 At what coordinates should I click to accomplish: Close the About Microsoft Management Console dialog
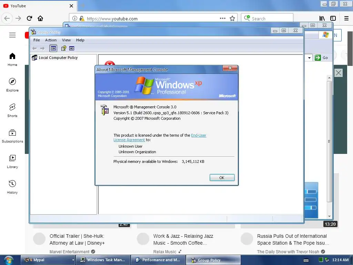(230, 68)
